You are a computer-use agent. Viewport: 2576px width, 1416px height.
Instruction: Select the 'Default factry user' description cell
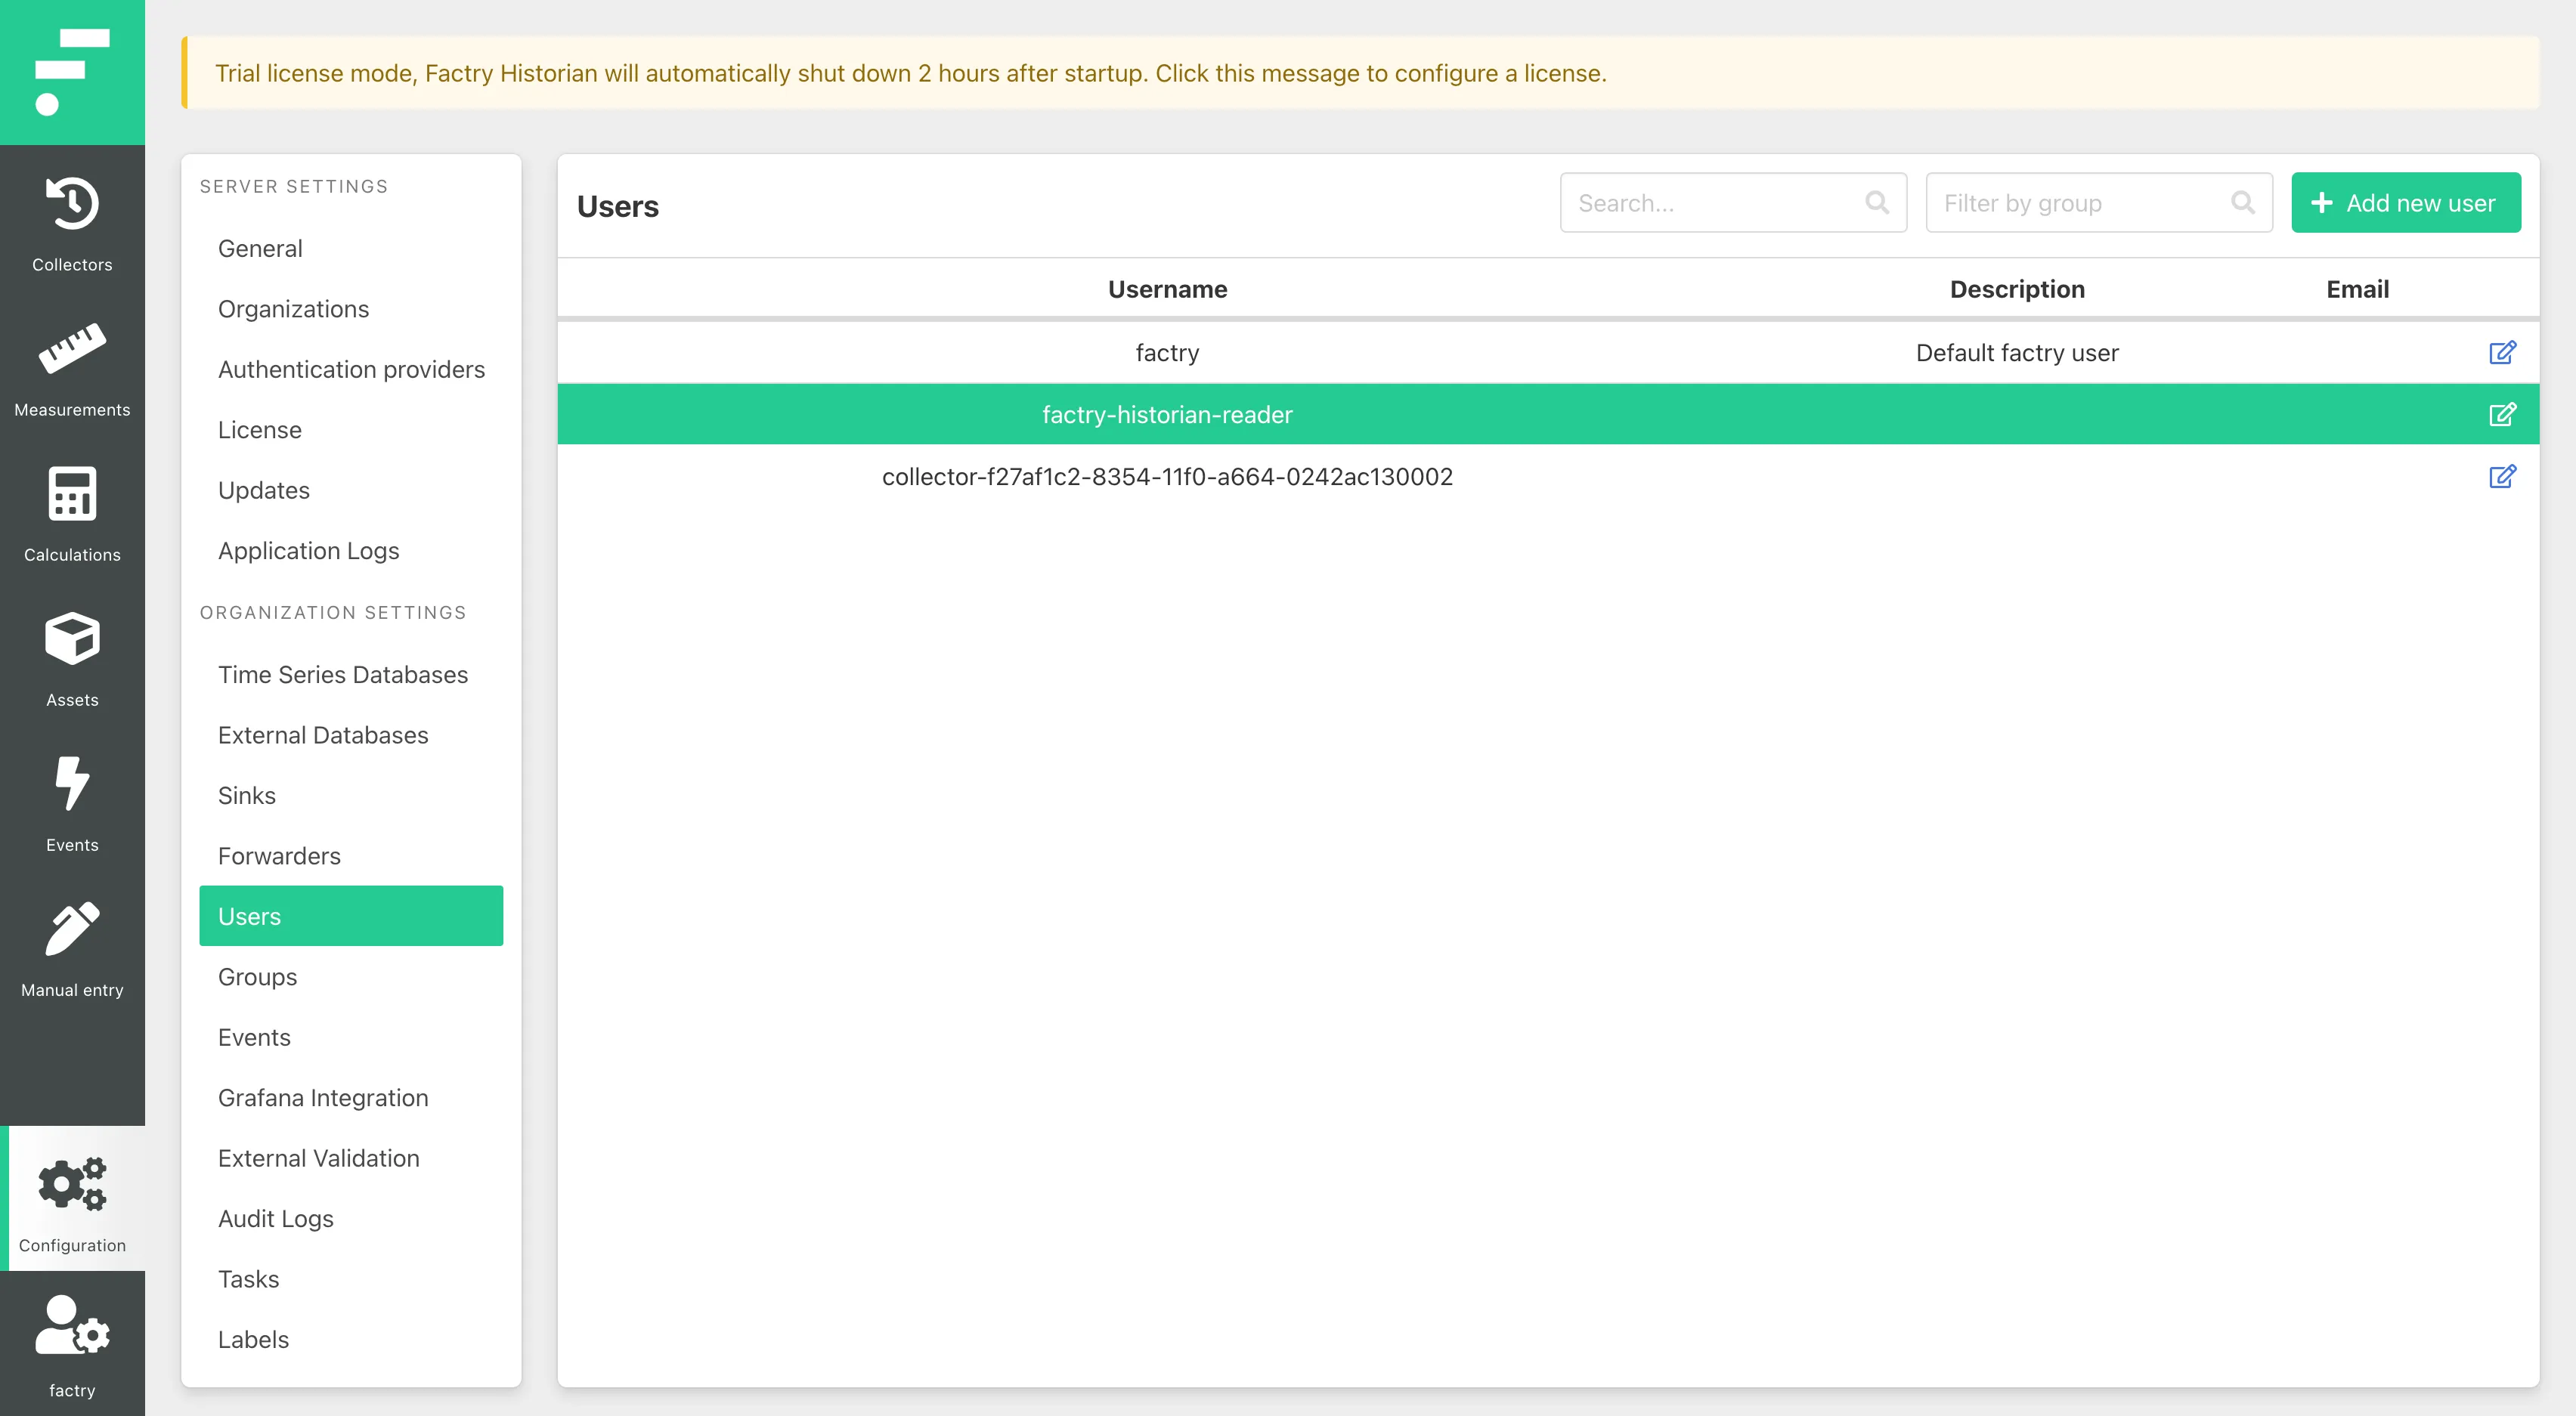coord(2017,353)
